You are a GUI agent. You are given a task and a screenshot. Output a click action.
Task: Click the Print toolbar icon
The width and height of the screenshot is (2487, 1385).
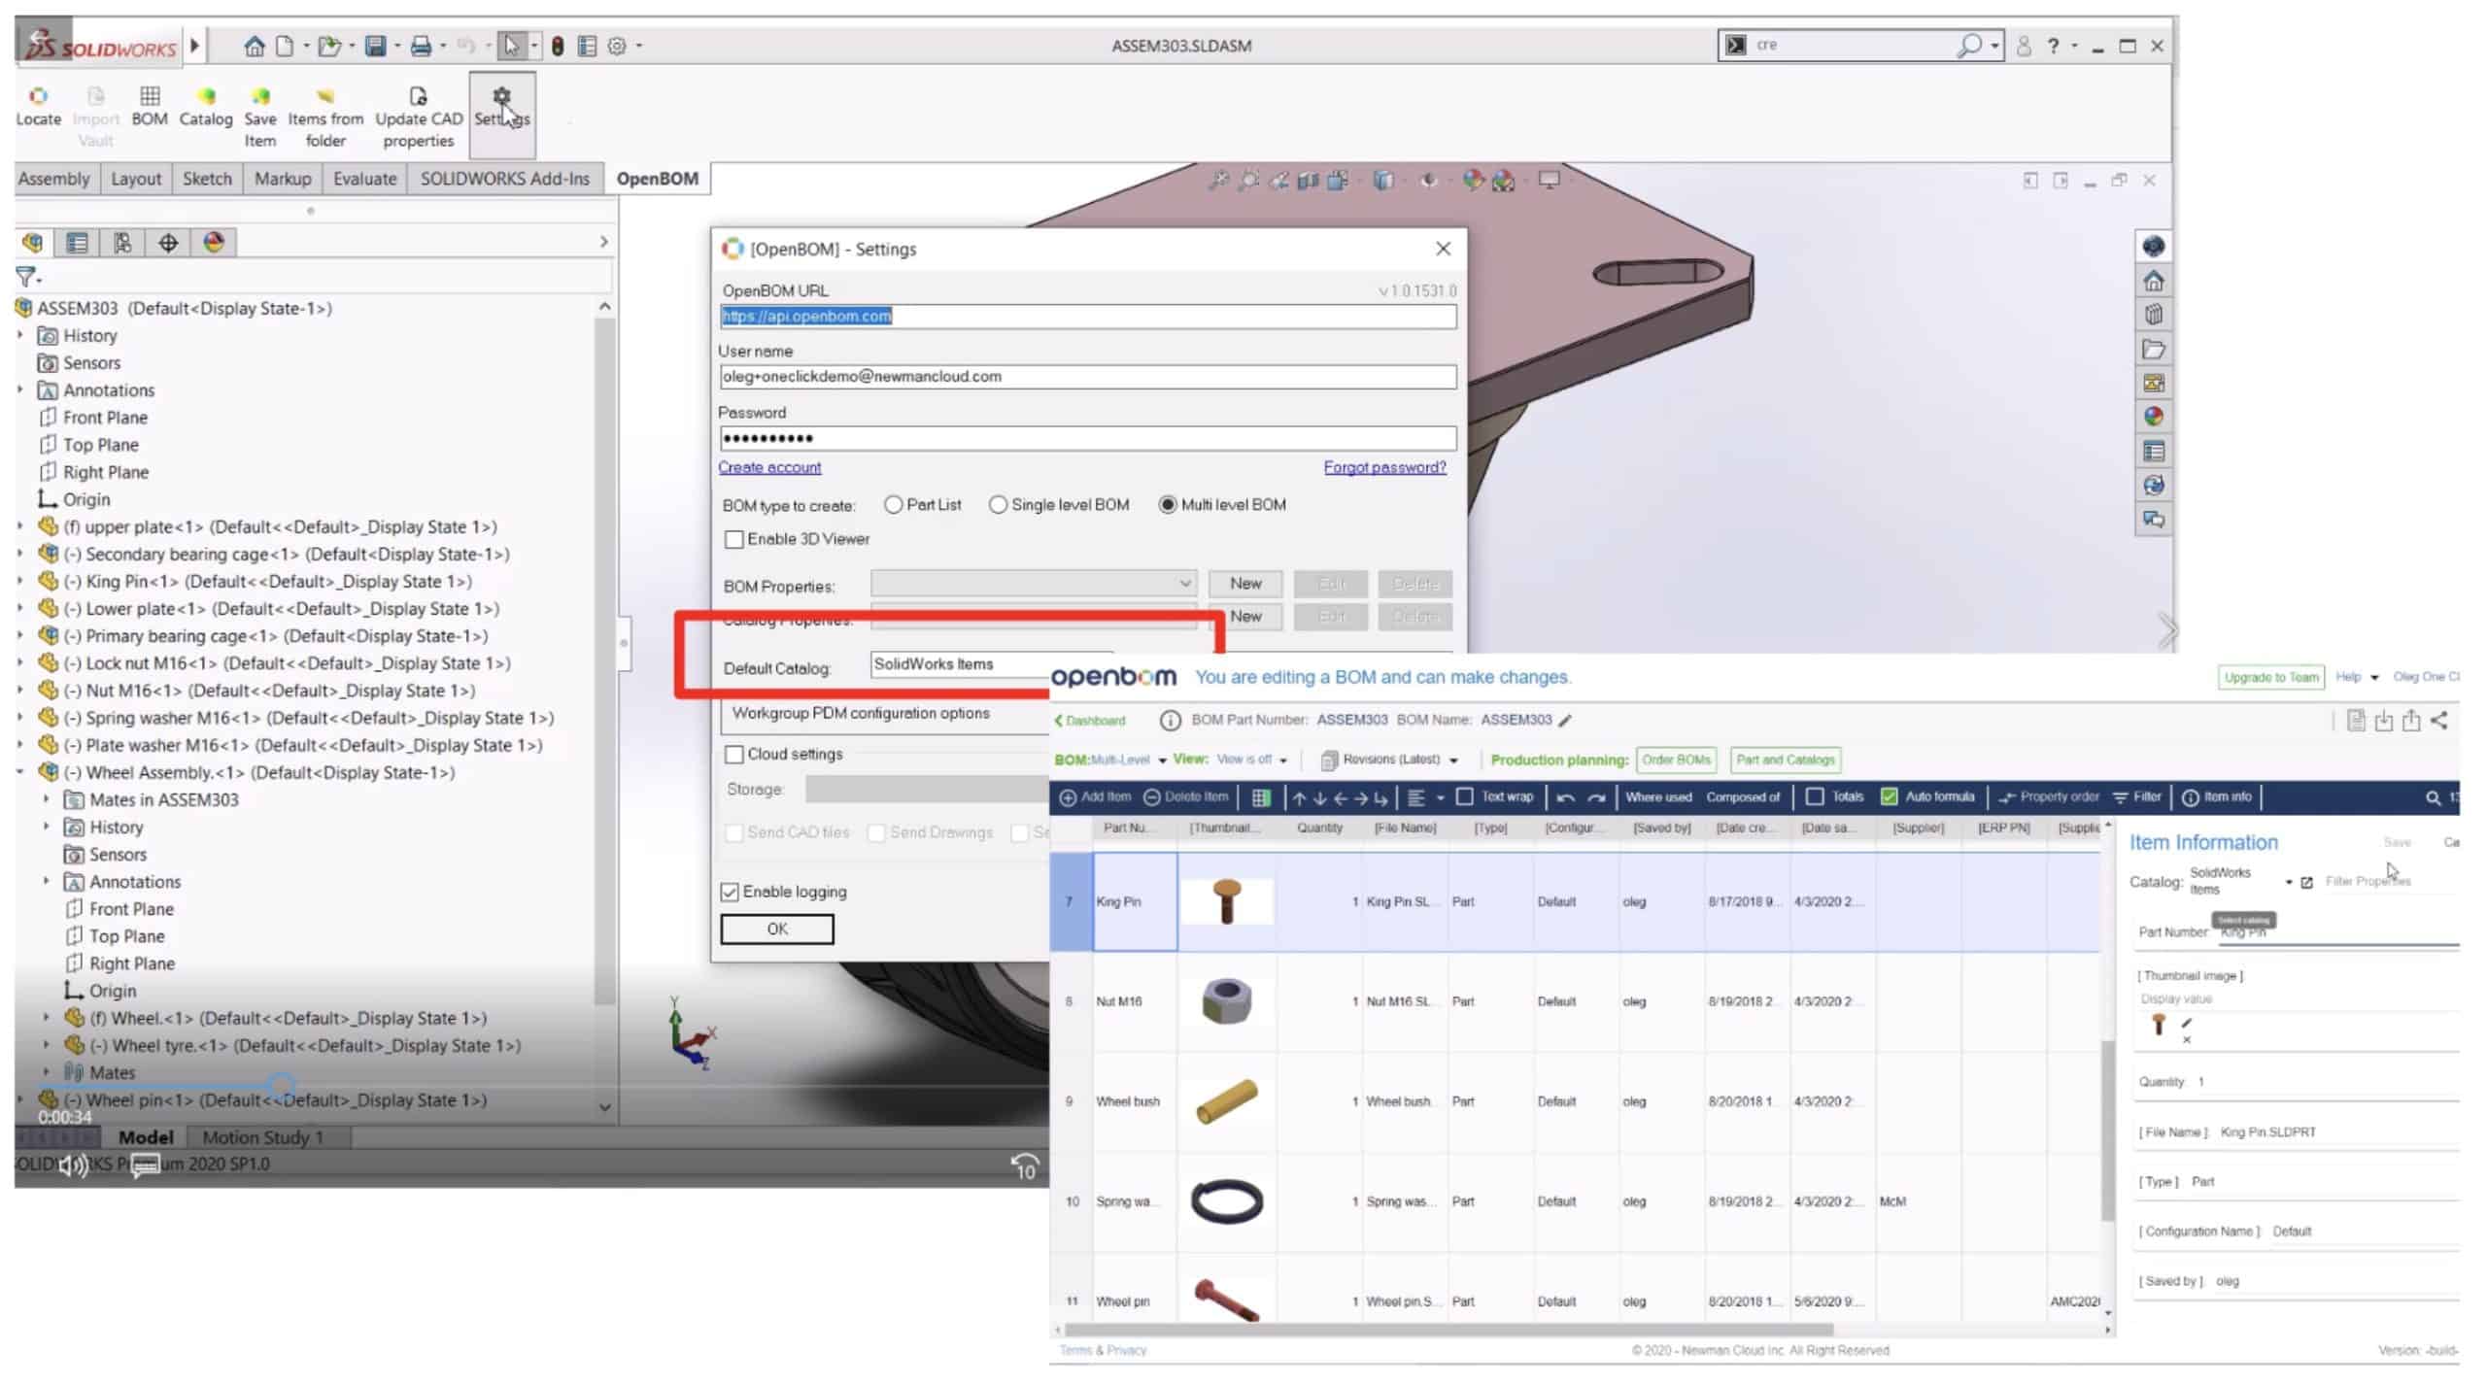pos(421,46)
